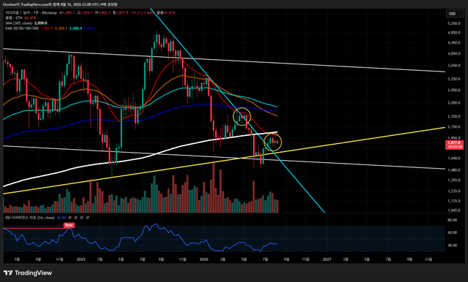Click the red Bear divergence label
This screenshot has height=282, width=468.
coord(69,225)
